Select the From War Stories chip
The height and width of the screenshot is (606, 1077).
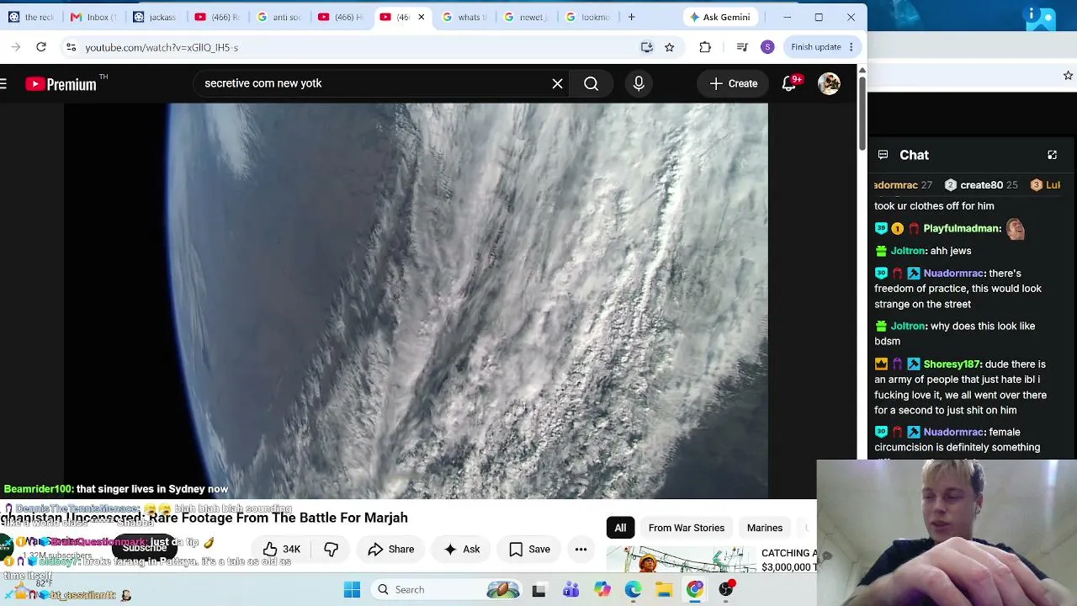(x=687, y=528)
